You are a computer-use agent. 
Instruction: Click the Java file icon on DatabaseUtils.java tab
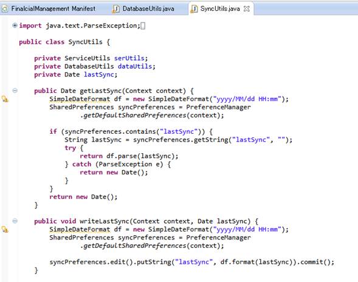point(115,9)
